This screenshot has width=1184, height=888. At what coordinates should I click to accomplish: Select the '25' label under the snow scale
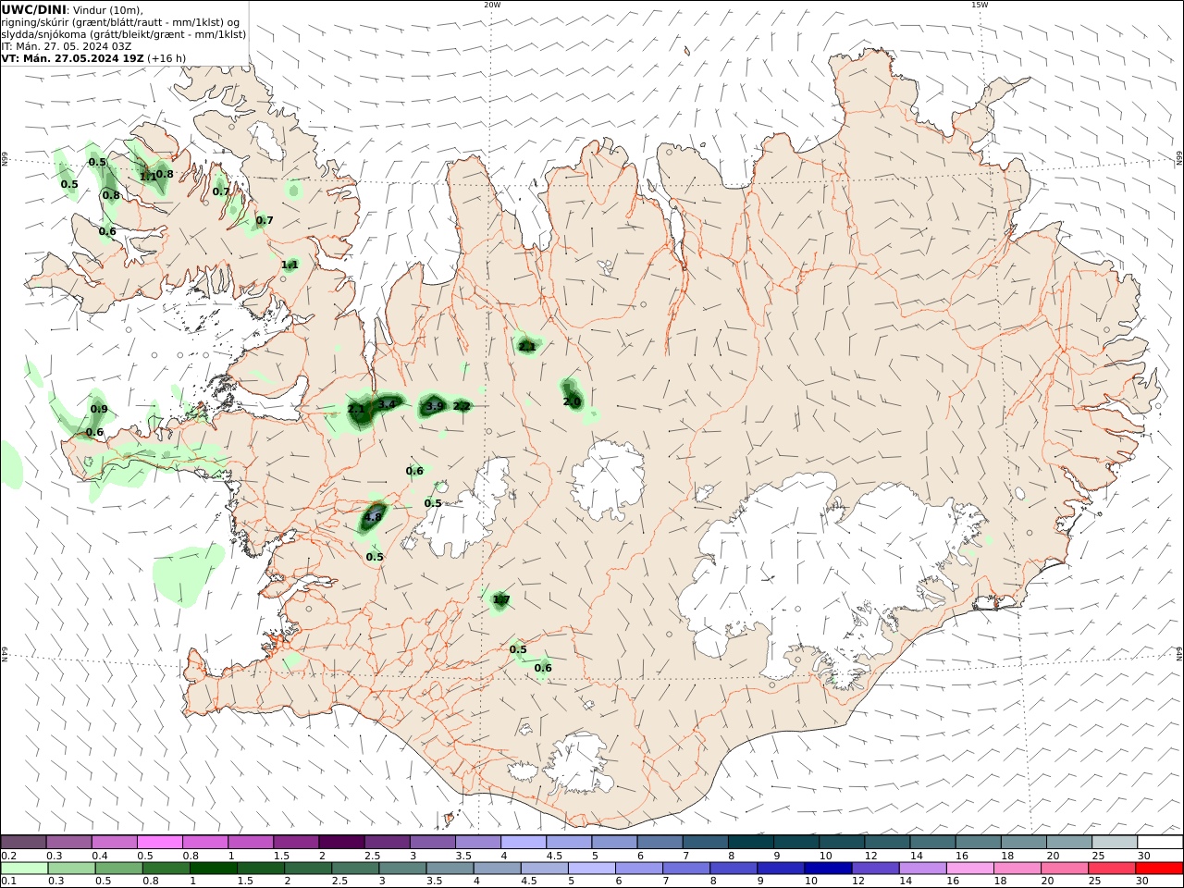coord(1098,855)
